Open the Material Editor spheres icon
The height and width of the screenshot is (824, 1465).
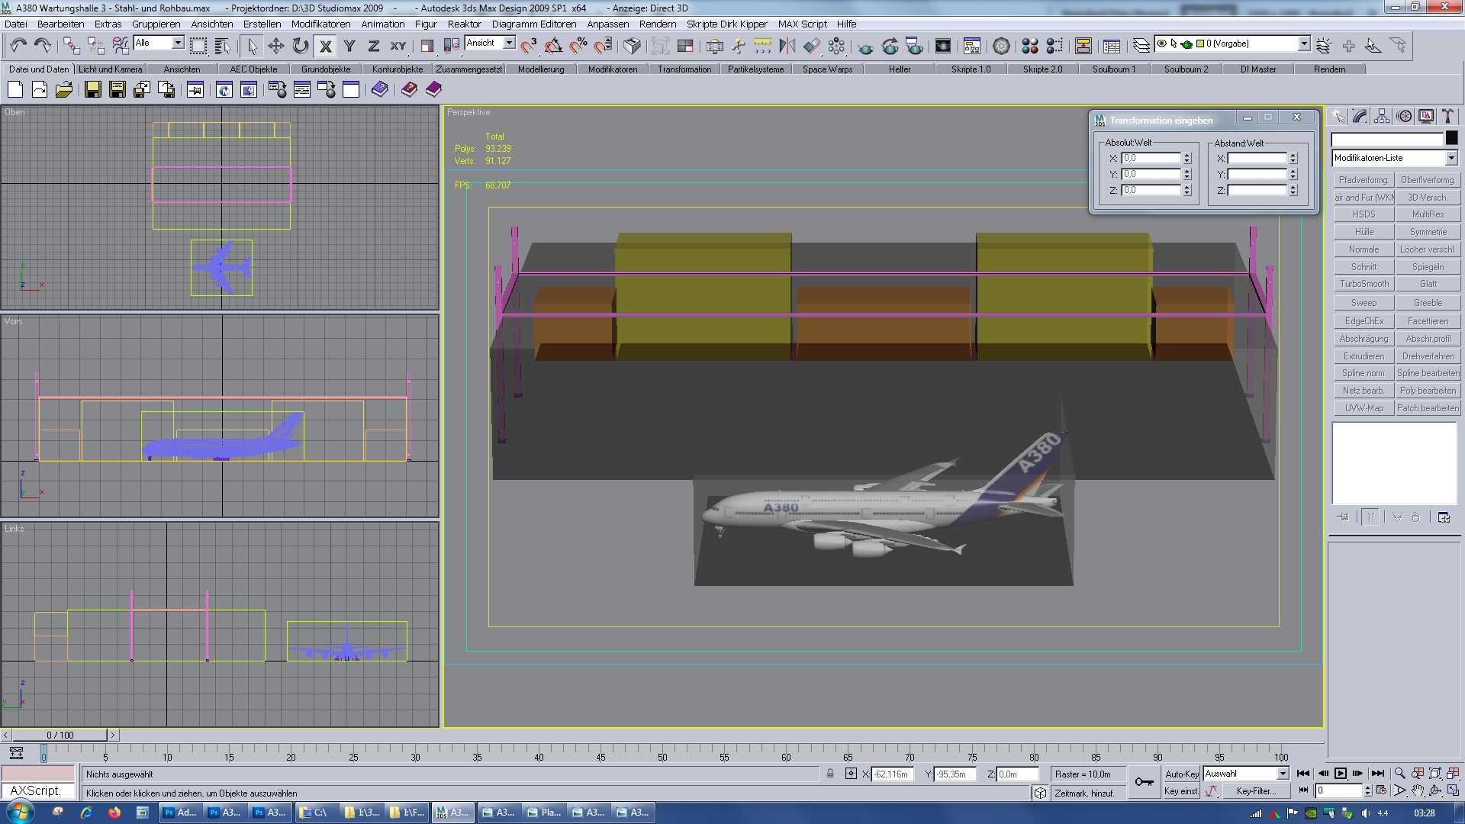point(1029,46)
